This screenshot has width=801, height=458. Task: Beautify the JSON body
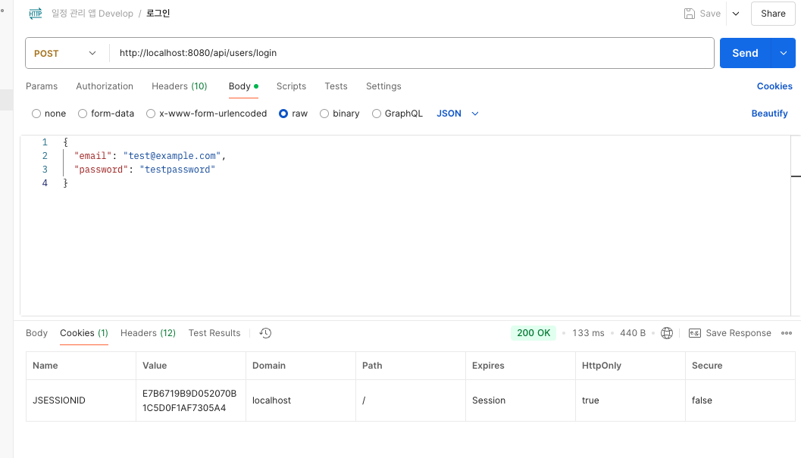tap(769, 114)
